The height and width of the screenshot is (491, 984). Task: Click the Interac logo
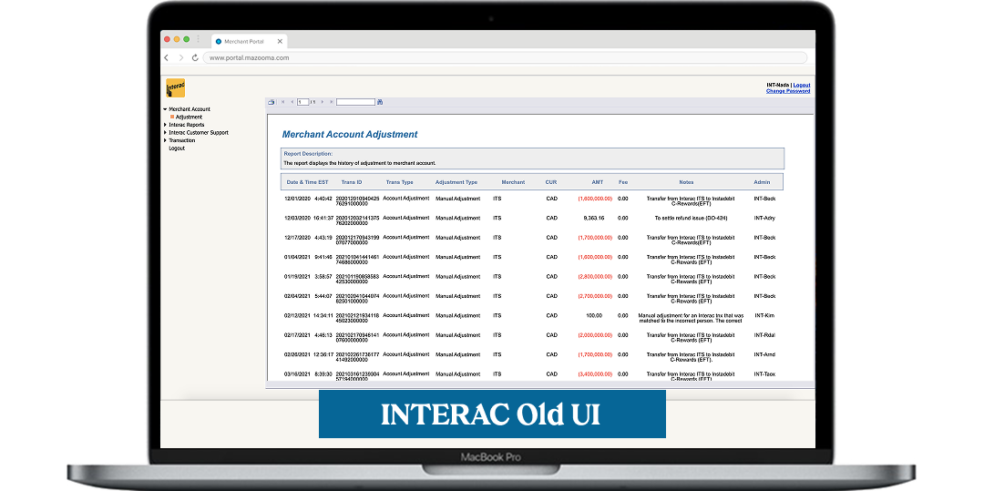(x=176, y=88)
